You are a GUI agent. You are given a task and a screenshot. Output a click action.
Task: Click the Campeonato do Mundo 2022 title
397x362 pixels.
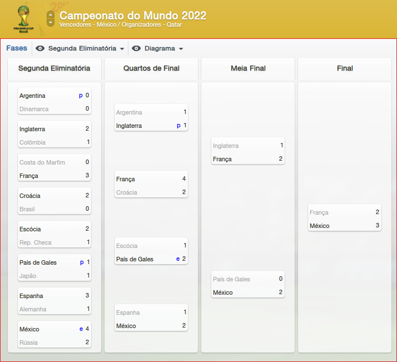(132, 16)
